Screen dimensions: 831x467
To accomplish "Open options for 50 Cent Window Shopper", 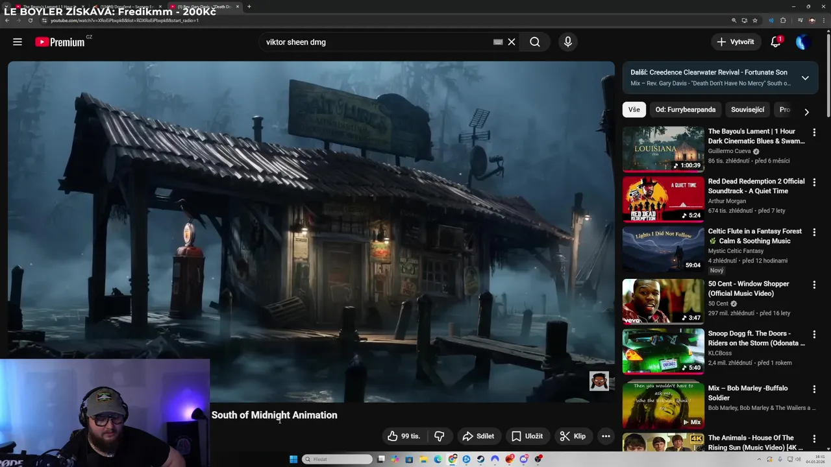I will click(x=814, y=285).
